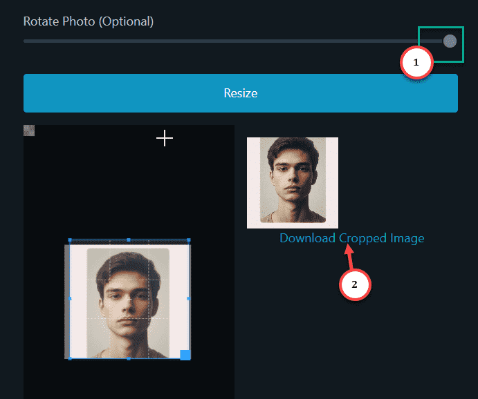Click the gray image strip outside the crop box
The width and height of the screenshot is (478, 399).
pyautogui.click(x=67, y=301)
